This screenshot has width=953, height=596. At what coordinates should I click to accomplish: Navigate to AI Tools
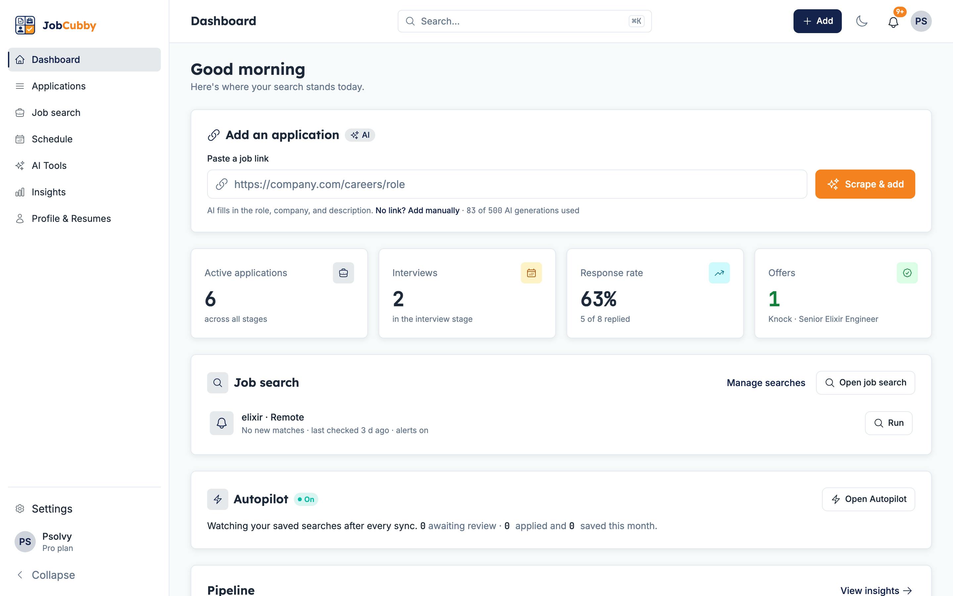[84, 166]
